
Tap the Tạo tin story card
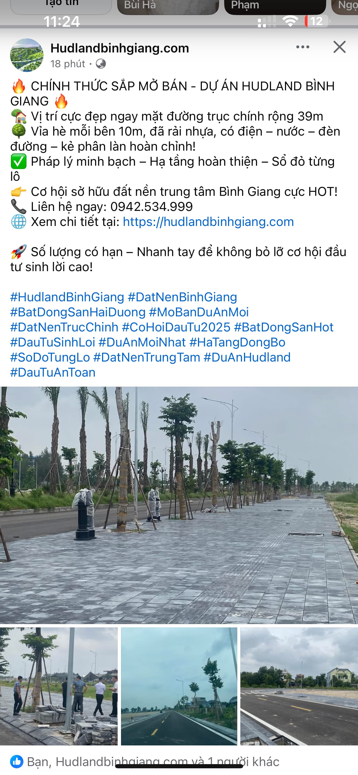click(61, 7)
